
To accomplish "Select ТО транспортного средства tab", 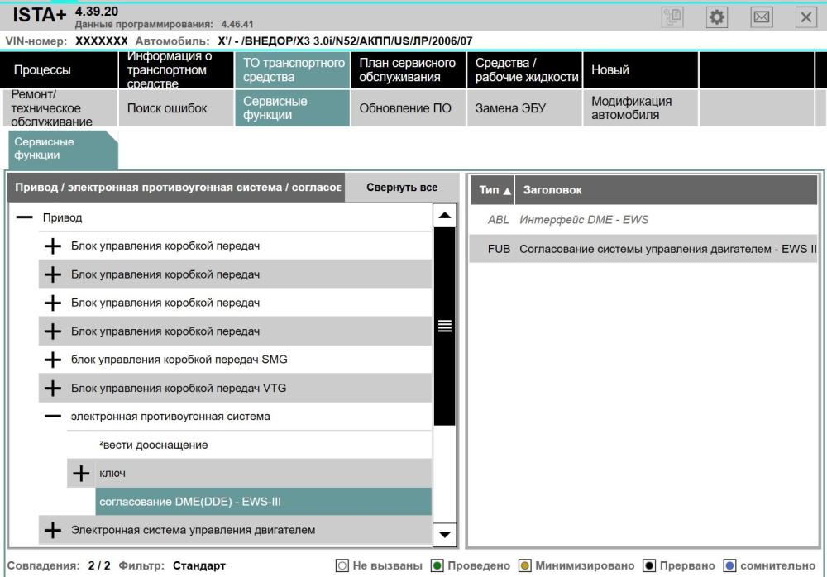I will [292, 69].
